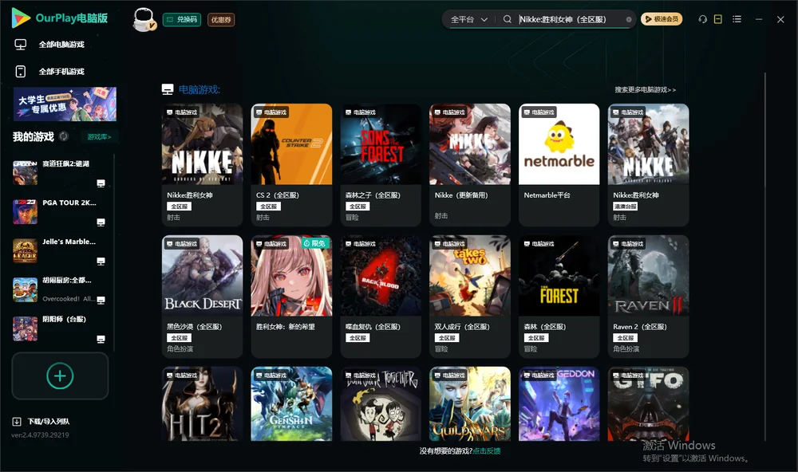
Task: Click the add game plus button
Action: (60, 376)
